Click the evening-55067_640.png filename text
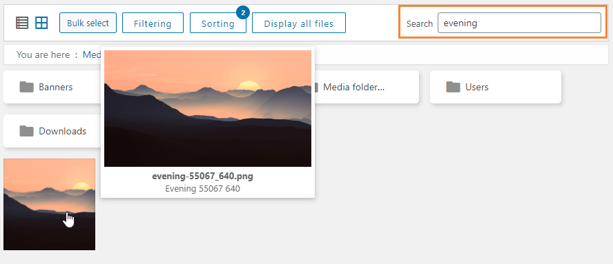Screen dimensions: 613x264 point(202,176)
